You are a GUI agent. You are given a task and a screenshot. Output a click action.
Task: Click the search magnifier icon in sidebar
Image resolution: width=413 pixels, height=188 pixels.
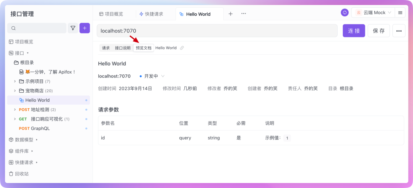tap(14, 28)
